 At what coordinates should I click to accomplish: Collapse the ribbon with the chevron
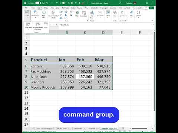[x=153, y=20]
